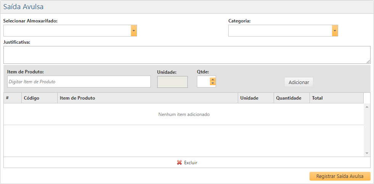Open the Selecionar Almoxarifado dropdown arrow

click(x=134, y=31)
